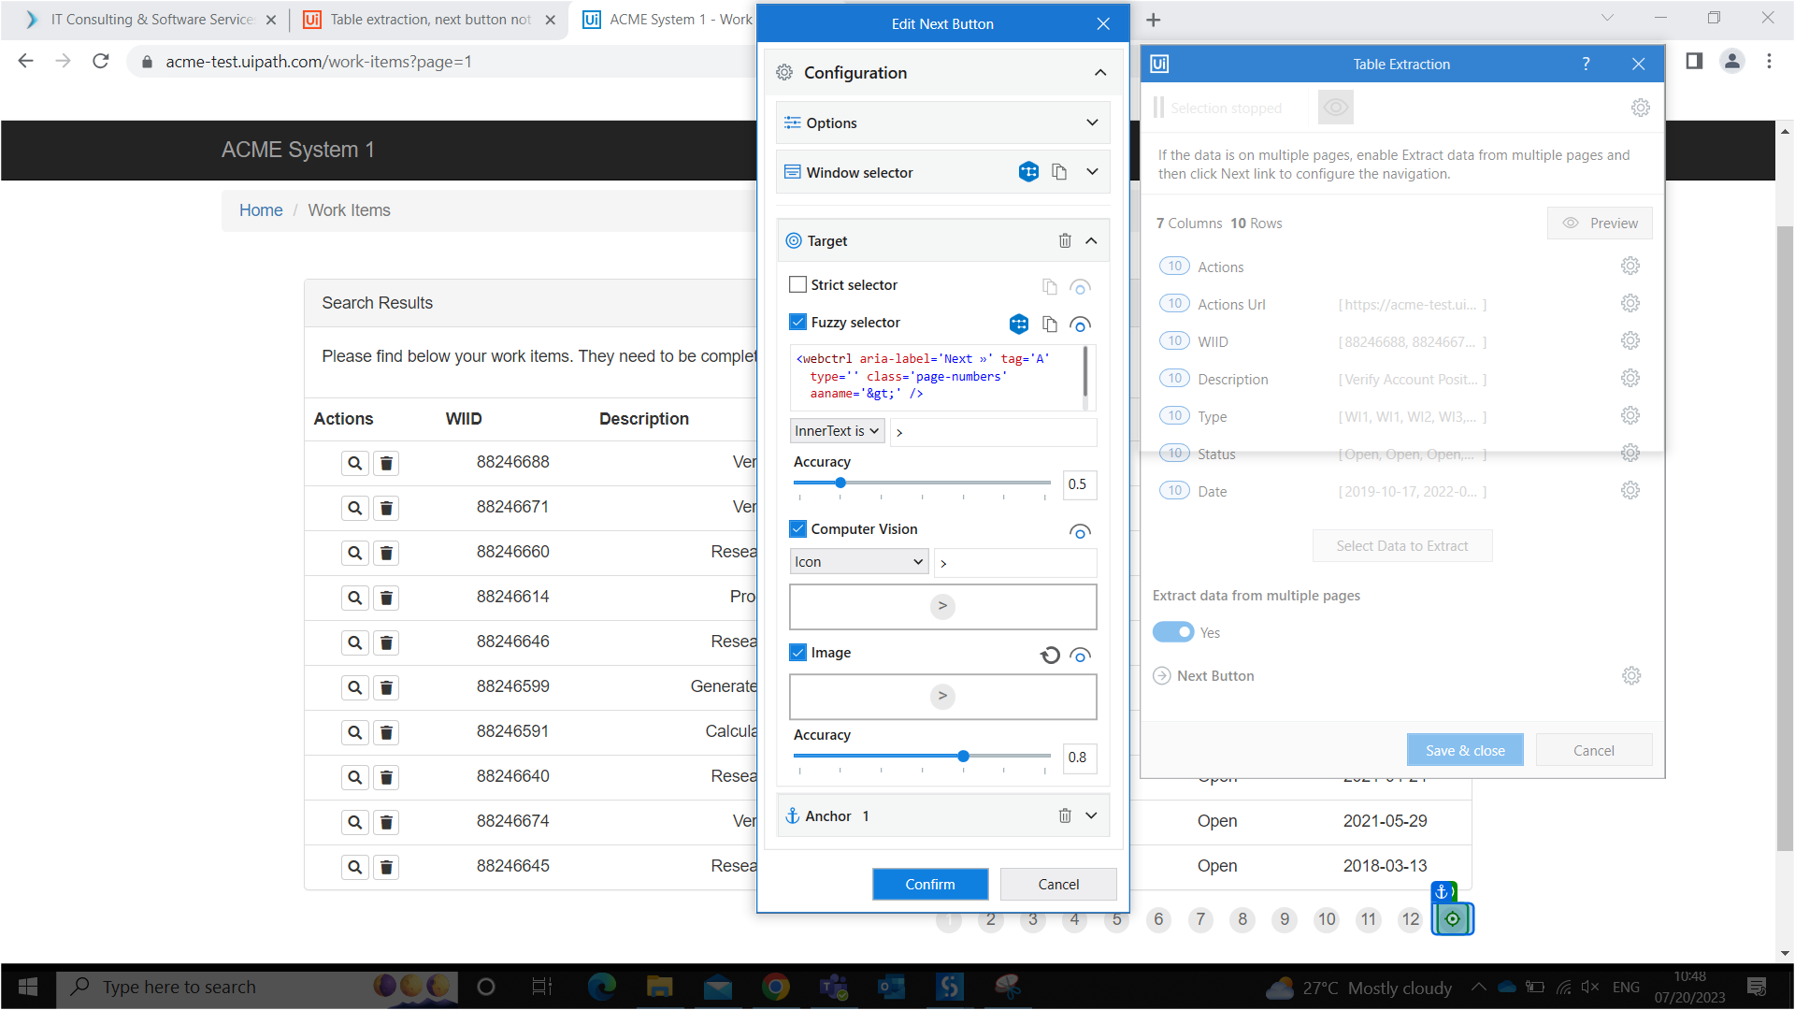This screenshot has width=1795, height=1010.
Task: Click the Window selector target indicator icon
Action: 1028,172
